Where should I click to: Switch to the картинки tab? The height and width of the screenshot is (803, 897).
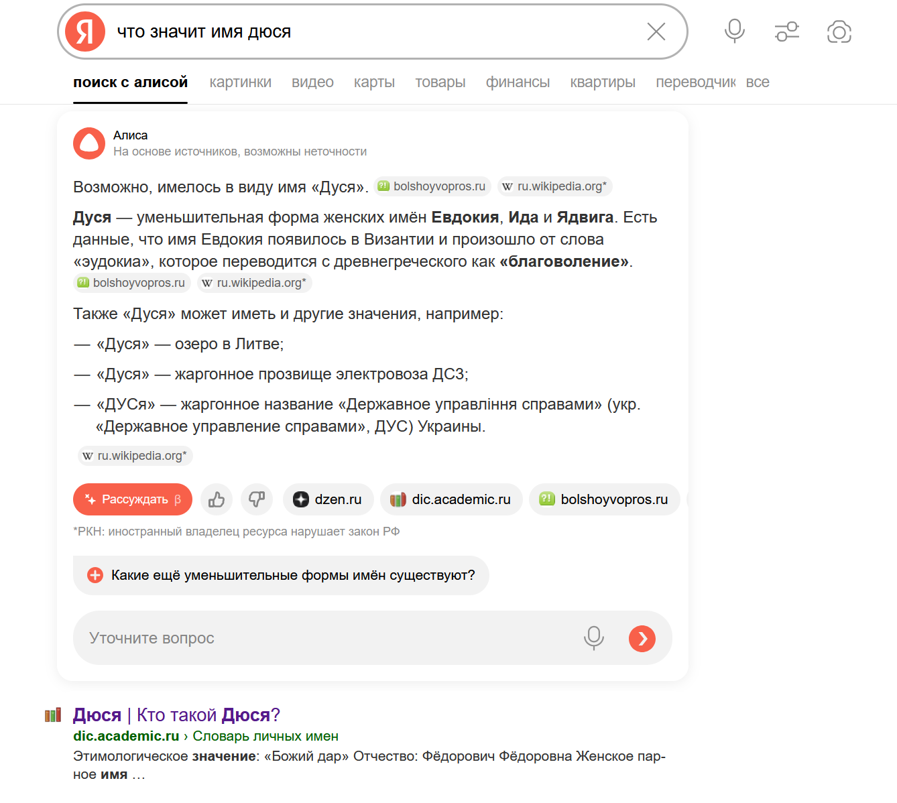[x=241, y=82]
